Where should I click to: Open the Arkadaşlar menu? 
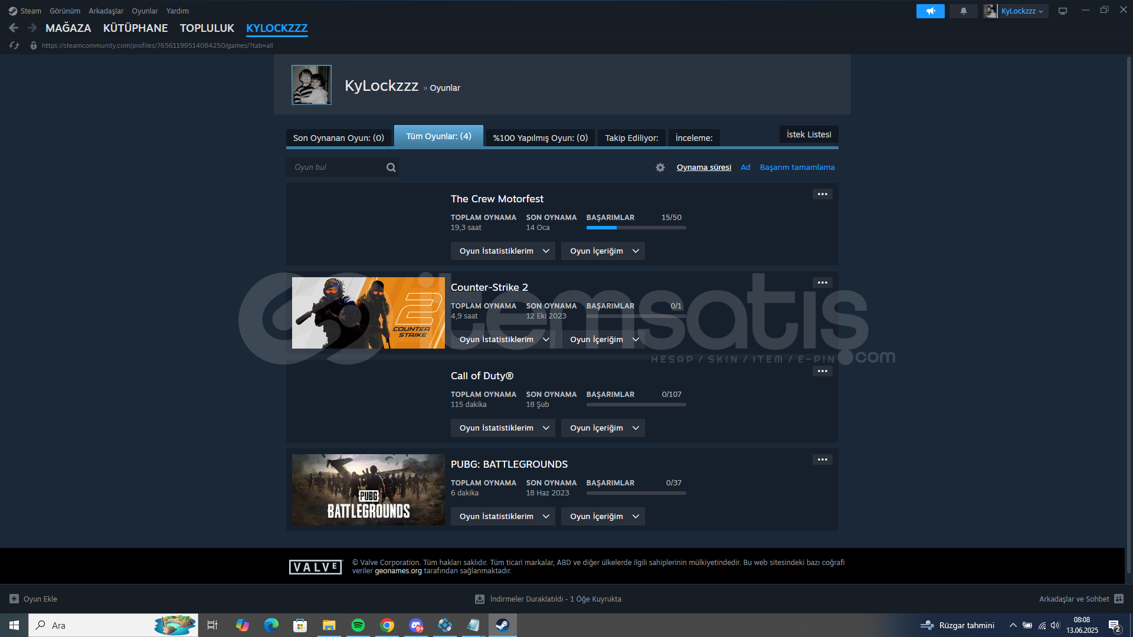(x=106, y=11)
